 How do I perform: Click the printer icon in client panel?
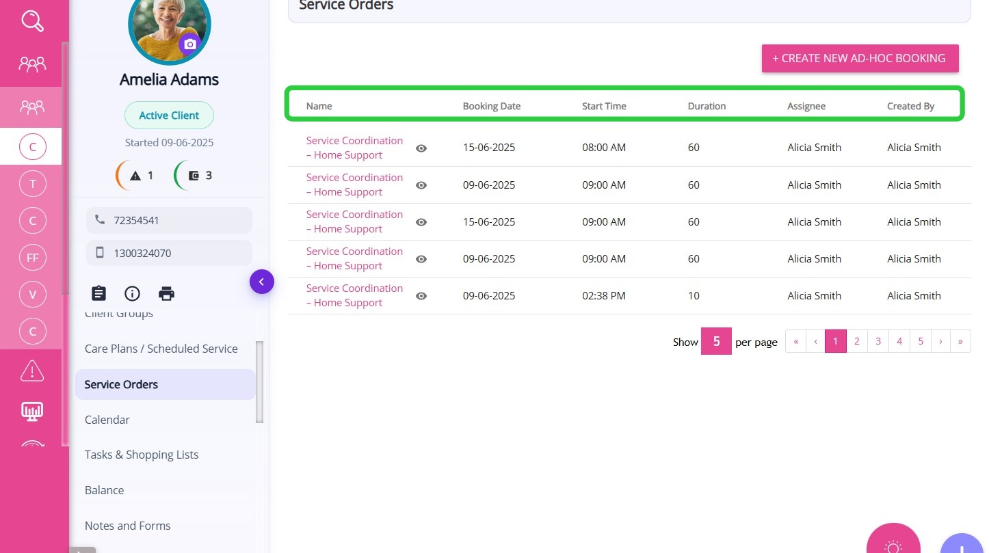pyautogui.click(x=166, y=293)
